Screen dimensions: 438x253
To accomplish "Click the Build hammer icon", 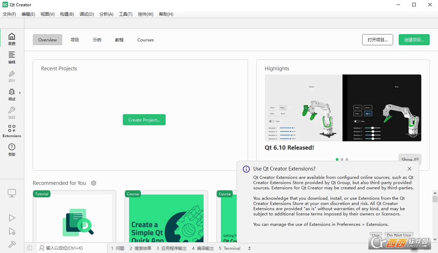I will (x=12, y=244).
